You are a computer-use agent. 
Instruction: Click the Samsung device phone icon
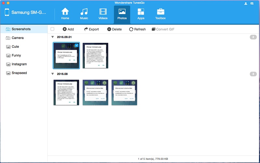click(7, 13)
